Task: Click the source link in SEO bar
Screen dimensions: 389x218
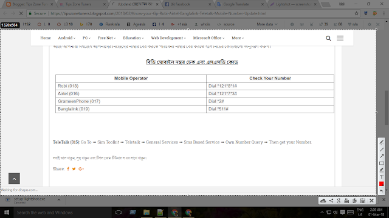Action: coord(226,24)
